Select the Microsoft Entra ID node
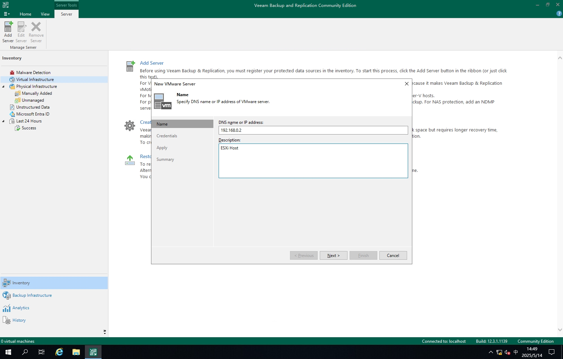Image resolution: width=563 pixels, height=359 pixels. point(33,114)
